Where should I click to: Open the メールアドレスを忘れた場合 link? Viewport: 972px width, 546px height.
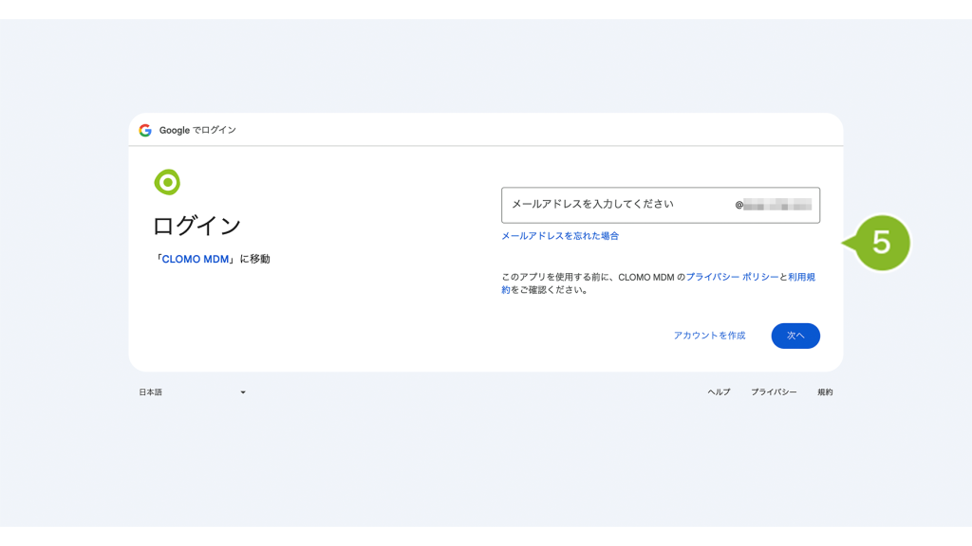tap(560, 236)
